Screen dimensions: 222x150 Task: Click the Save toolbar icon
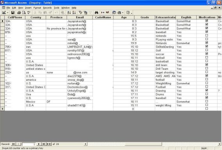coord(13,13)
